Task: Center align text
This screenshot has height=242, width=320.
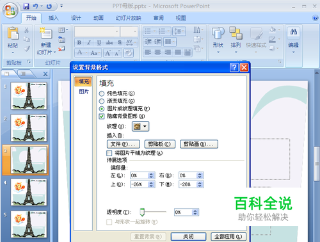Action: tap(157, 52)
